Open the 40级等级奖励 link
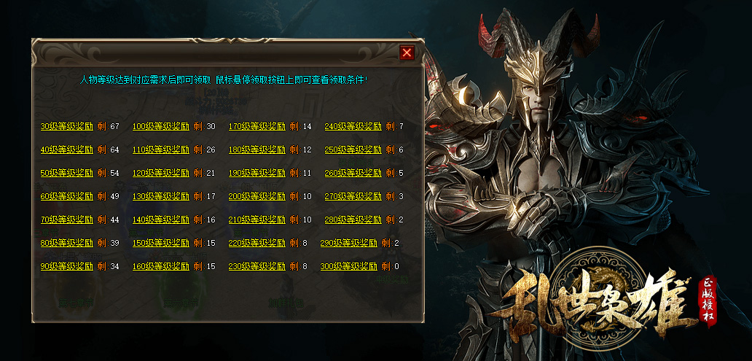The width and height of the screenshot is (752, 361). tap(67, 150)
